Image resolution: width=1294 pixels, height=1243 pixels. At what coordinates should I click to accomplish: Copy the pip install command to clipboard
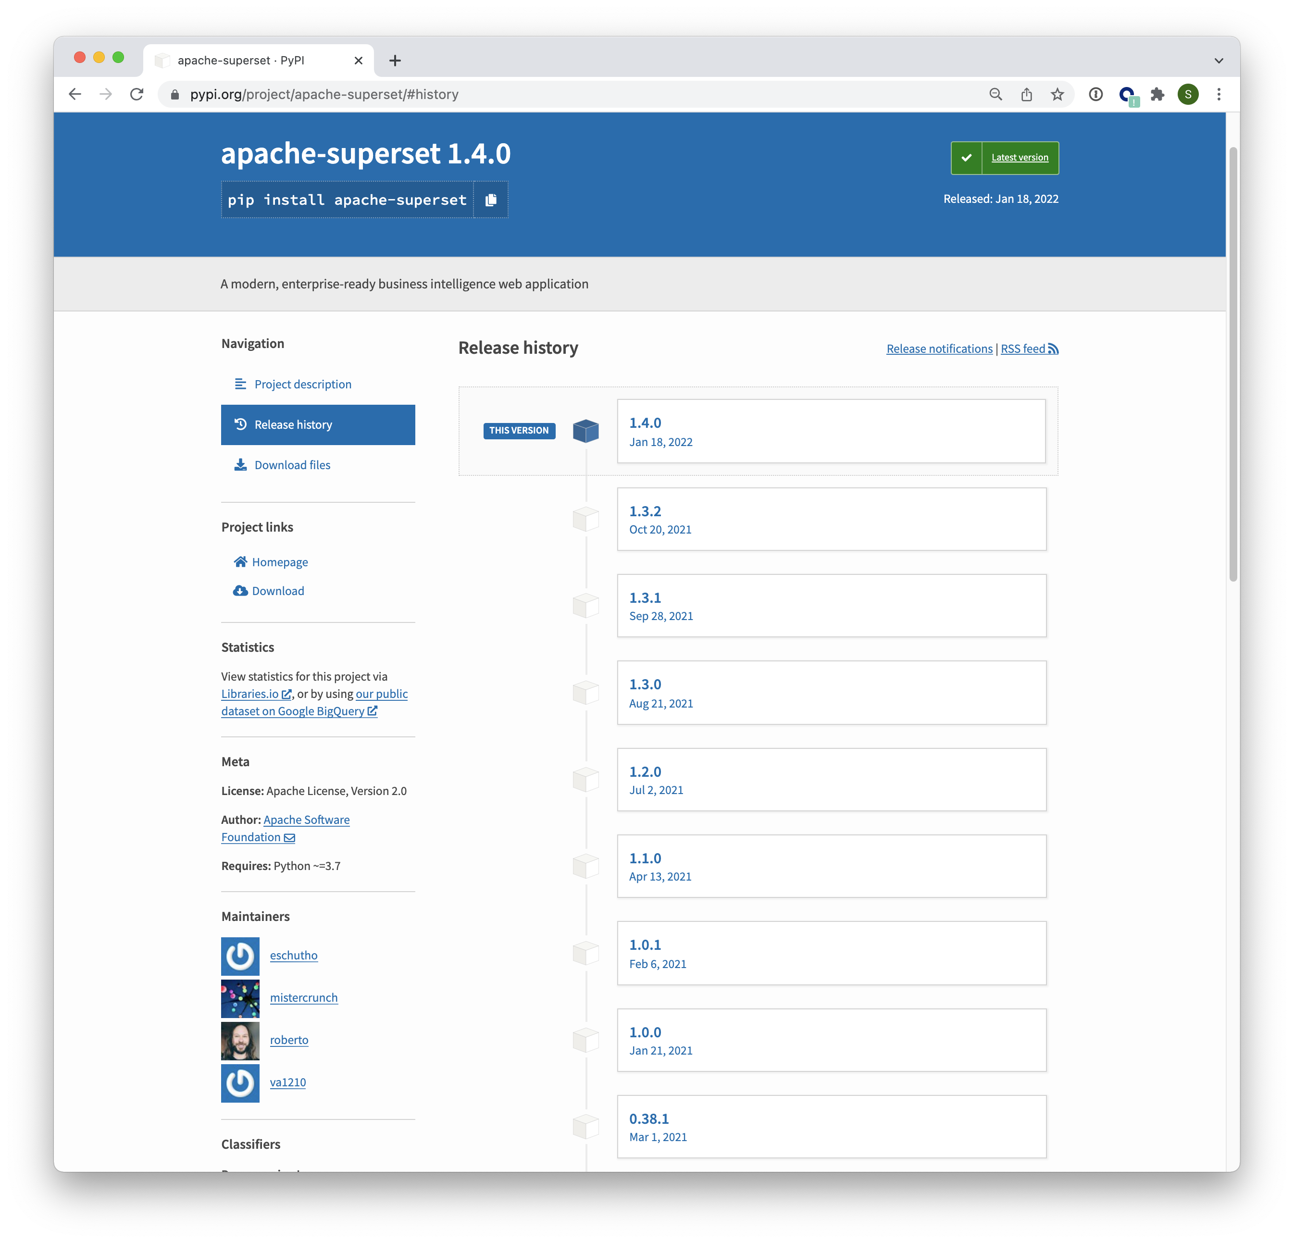(490, 200)
